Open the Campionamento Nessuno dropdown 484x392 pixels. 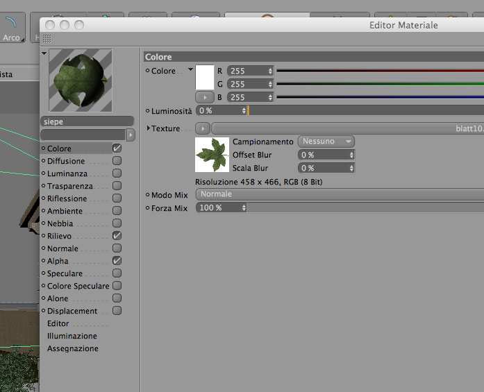tap(326, 142)
